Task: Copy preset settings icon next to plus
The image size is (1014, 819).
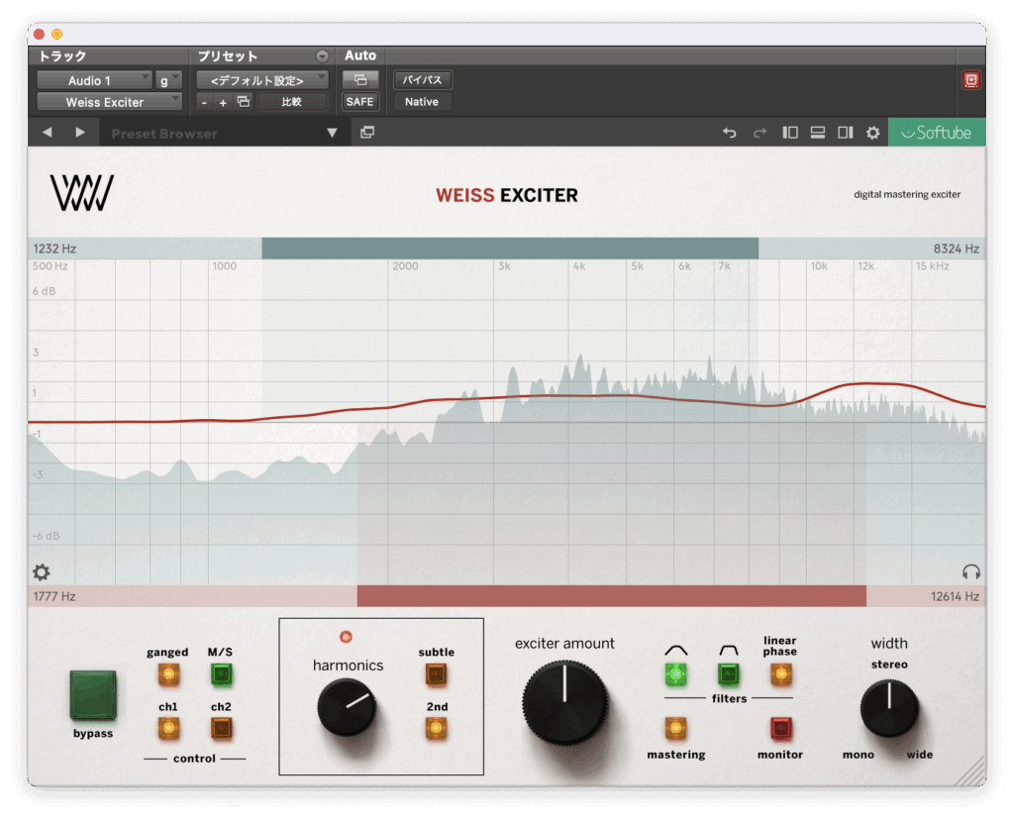Action: (x=244, y=102)
